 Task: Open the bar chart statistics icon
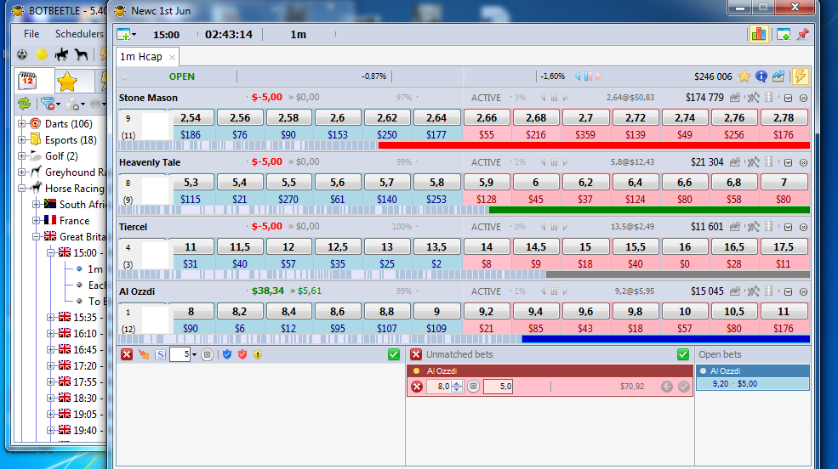click(758, 34)
